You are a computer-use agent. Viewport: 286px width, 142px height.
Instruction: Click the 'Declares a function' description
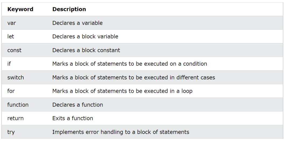click(x=77, y=105)
